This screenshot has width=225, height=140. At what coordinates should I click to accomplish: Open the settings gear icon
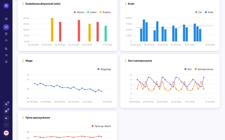tap(6, 62)
